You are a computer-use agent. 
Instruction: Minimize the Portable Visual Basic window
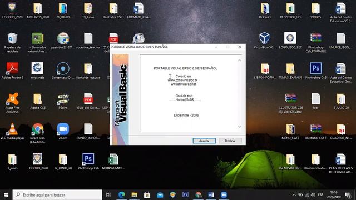(x=216, y=47)
